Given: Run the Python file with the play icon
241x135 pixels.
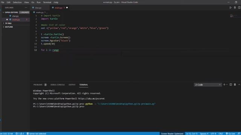Looking at the screenshot, I should pos(230,7).
